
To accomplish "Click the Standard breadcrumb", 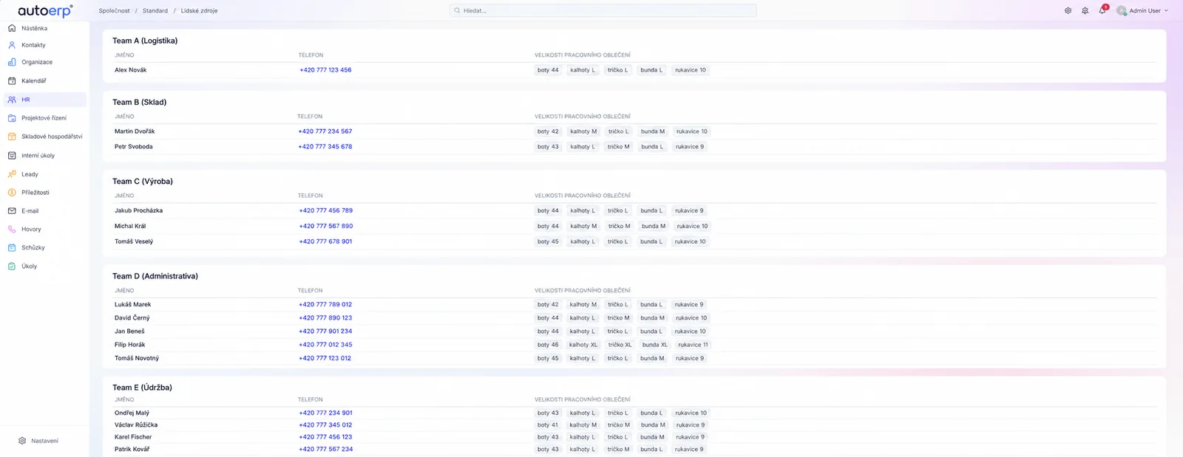I will tap(155, 11).
